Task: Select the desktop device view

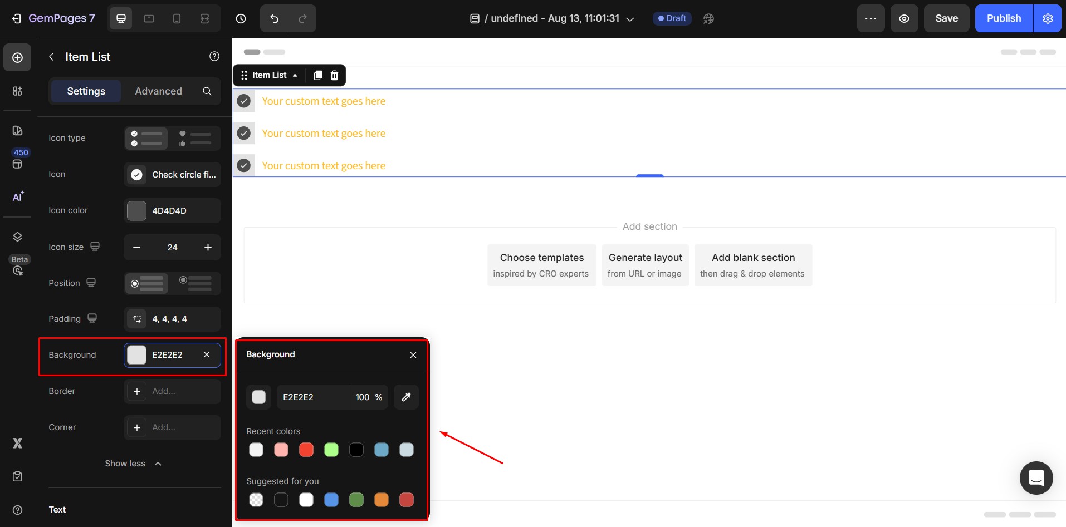Action: coord(121,18)
